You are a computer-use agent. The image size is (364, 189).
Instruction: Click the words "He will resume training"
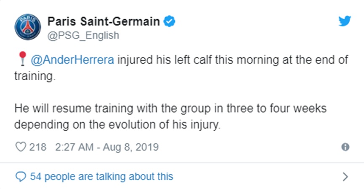tap(61, 109)
